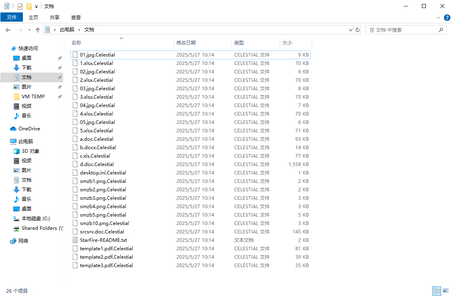Click the Help question mark icon
This screenshot has height=296, width=452.
(x=447, y=18)
